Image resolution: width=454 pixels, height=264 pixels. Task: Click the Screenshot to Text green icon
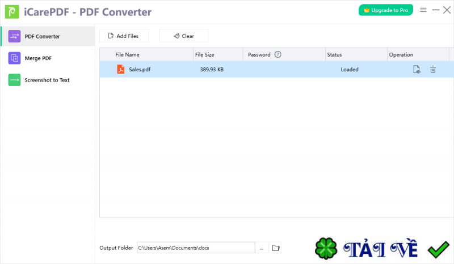tap(14, 80)
